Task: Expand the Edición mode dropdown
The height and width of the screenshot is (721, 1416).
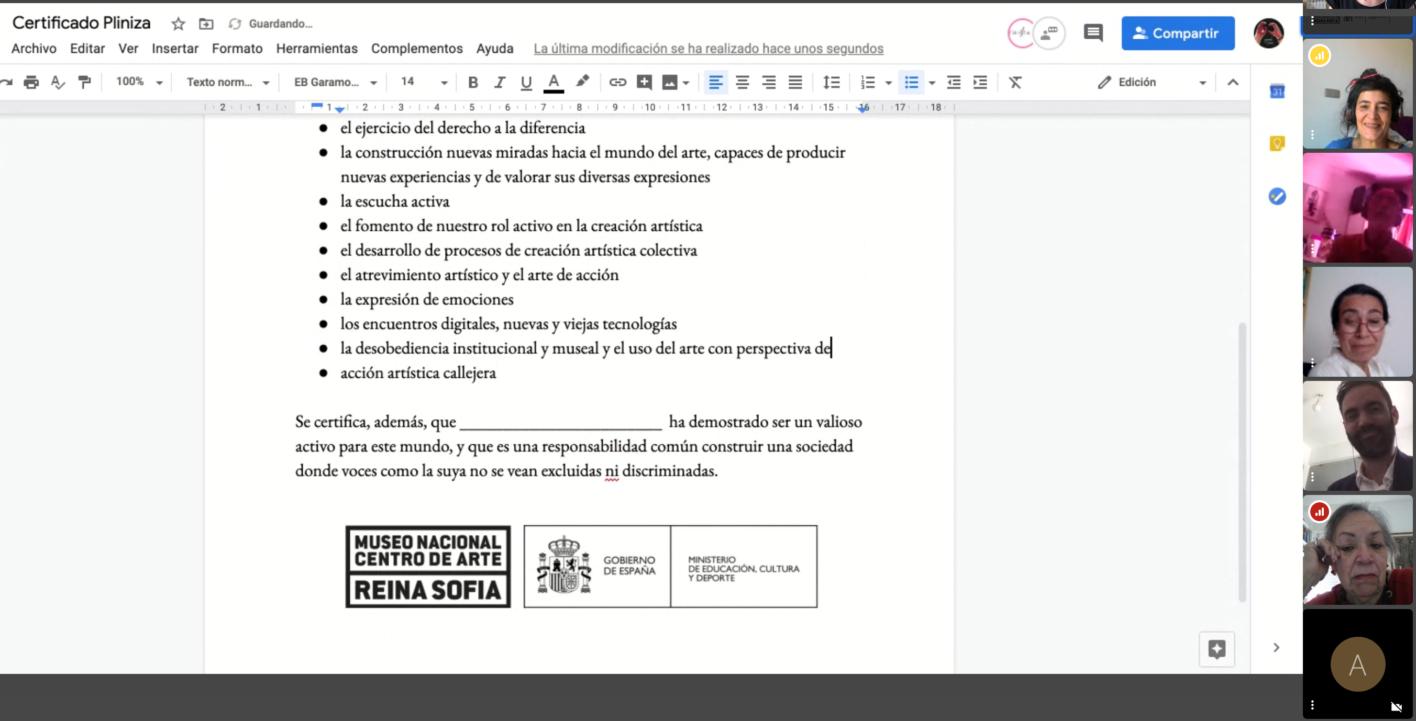Action: click(x=1202, y=82)
